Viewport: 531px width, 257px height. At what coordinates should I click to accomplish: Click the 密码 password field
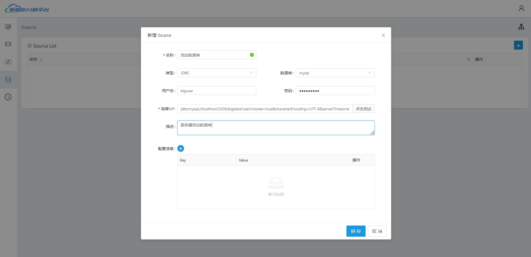[335, 91]
